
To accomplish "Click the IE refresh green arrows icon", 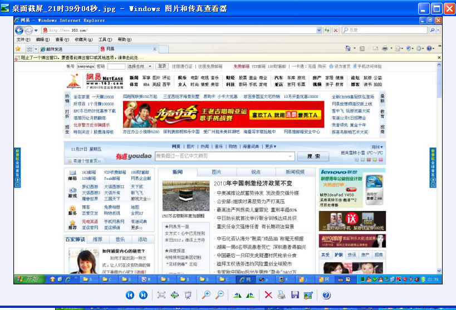I will click(327, 30).
